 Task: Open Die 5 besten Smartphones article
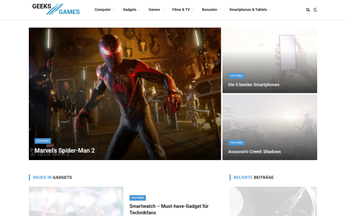click(x=254, y=85)
